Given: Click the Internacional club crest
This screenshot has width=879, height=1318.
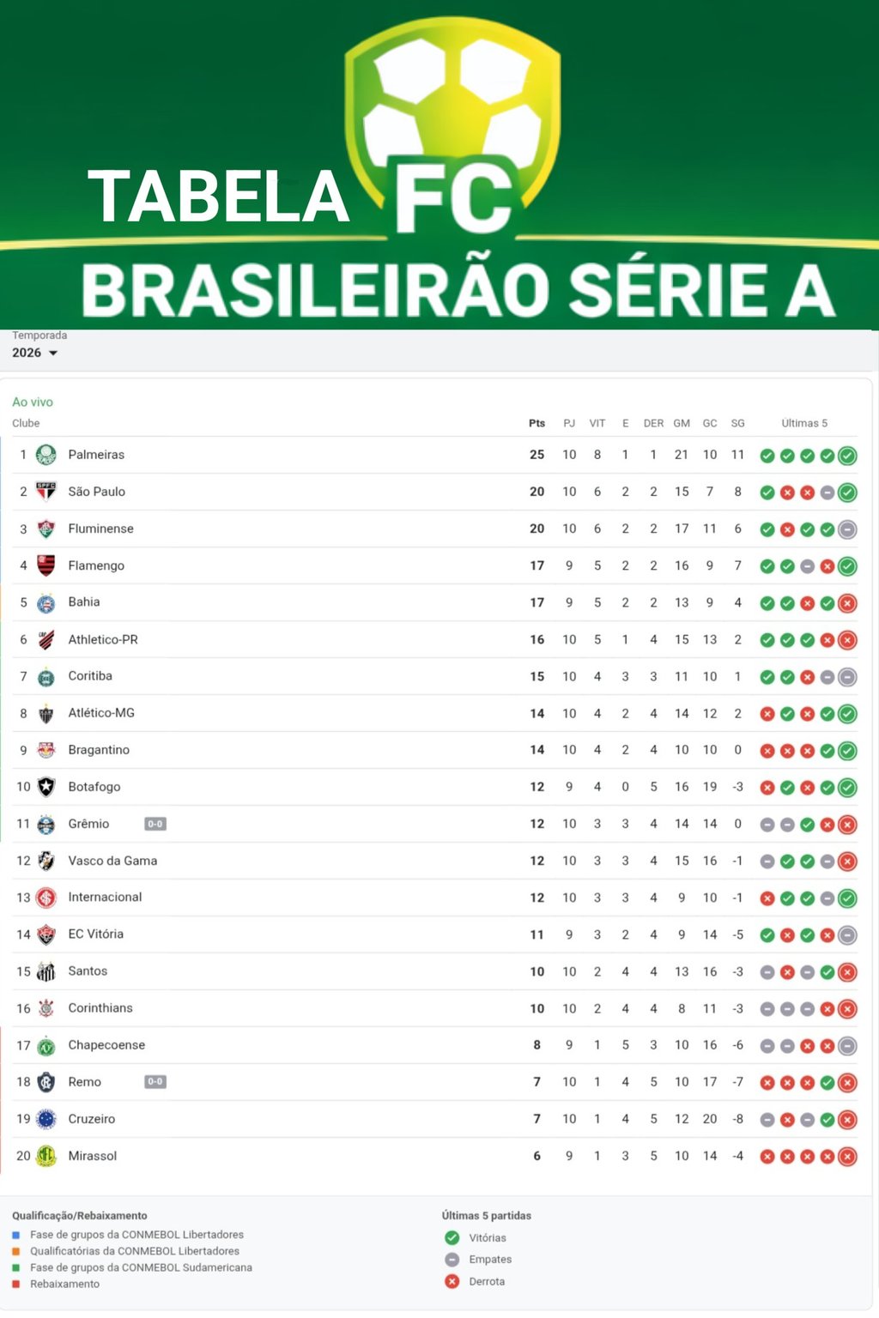Looking at the screenshot, I should tap(46, 898).
